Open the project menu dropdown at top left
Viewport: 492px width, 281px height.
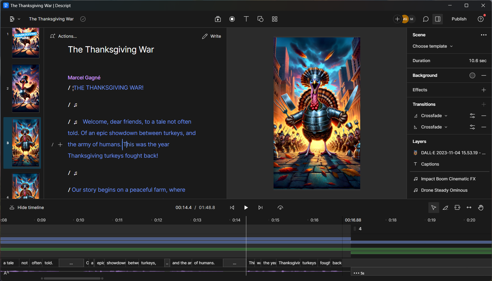pos(15,19)
